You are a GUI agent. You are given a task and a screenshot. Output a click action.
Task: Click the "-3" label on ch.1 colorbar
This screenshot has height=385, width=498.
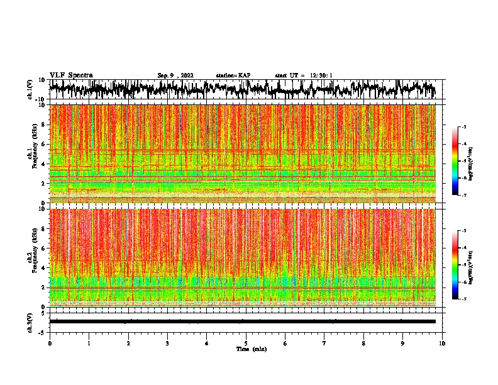pos(463,127)
